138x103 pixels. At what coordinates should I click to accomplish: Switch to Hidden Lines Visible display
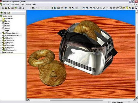click(x=114, y=8)
